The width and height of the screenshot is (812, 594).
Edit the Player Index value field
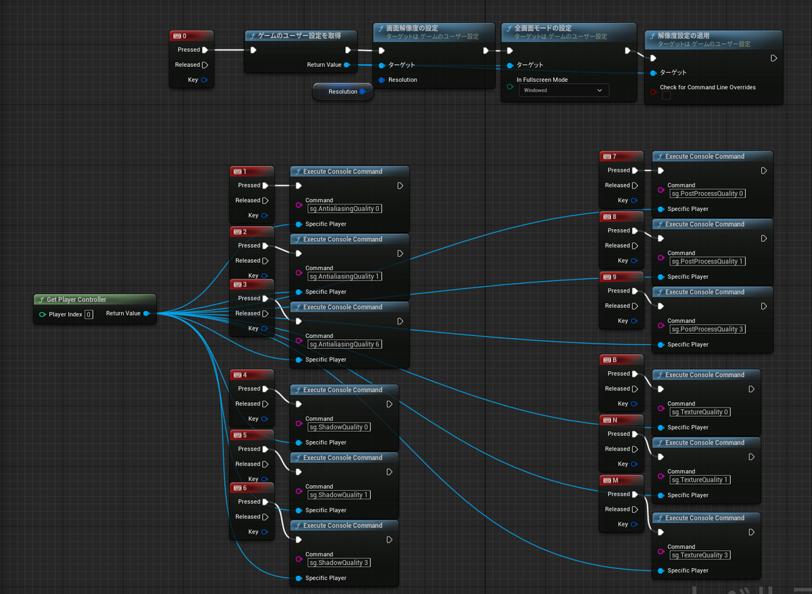(x=89, y=314)
